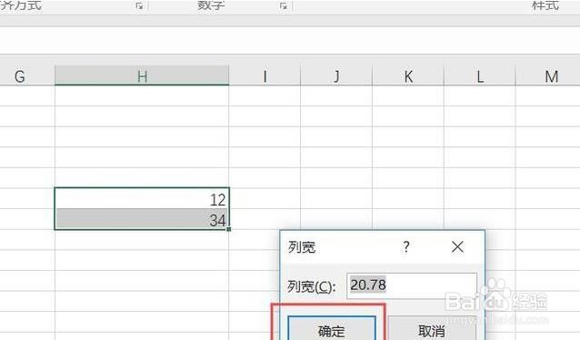Screen dimensions: 580x340
Task: Open help via the question mark icon
Action: [x=406, y=246]
